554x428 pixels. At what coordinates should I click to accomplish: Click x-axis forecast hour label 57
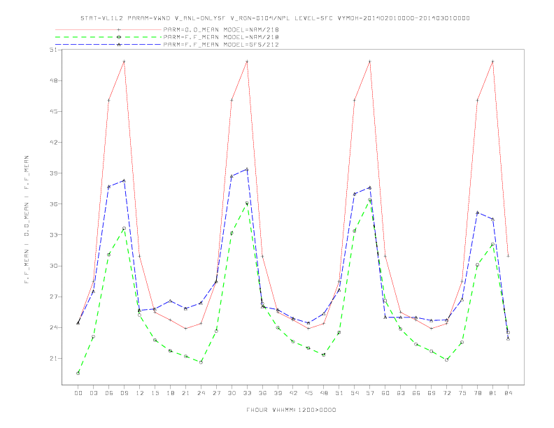point(370,393)
